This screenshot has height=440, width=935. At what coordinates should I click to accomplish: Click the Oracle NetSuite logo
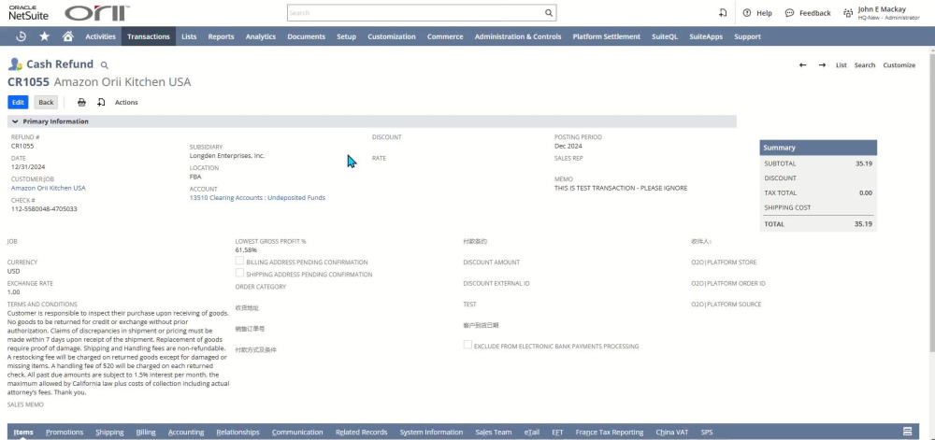29,13
